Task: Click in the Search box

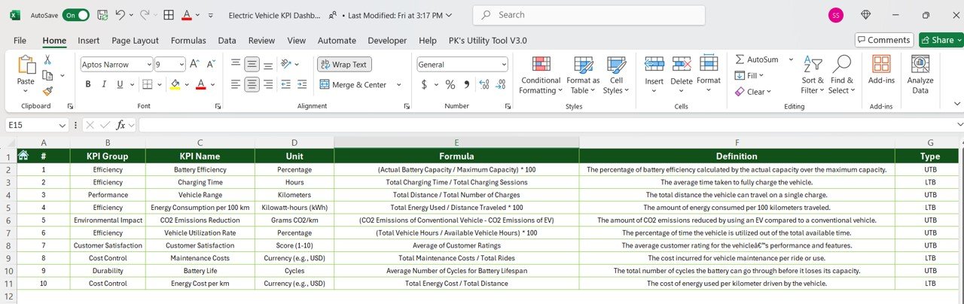Action: [589, 15]
